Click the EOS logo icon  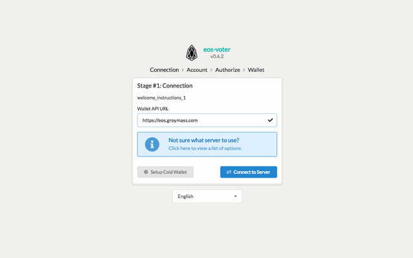pos(191,53)
